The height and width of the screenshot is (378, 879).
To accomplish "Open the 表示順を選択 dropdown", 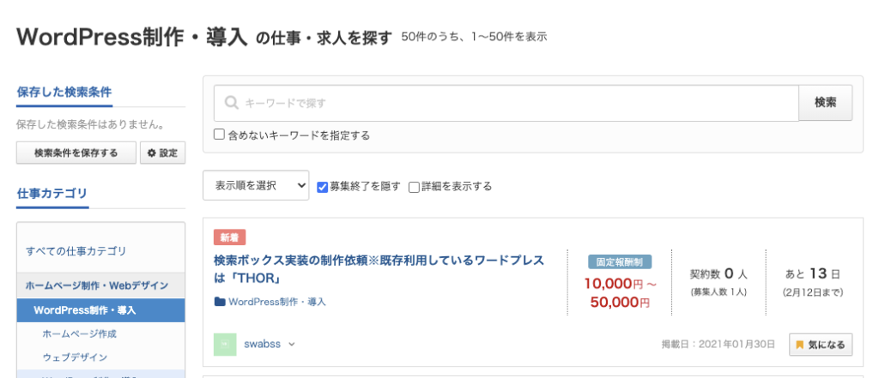I will (256, 185).
